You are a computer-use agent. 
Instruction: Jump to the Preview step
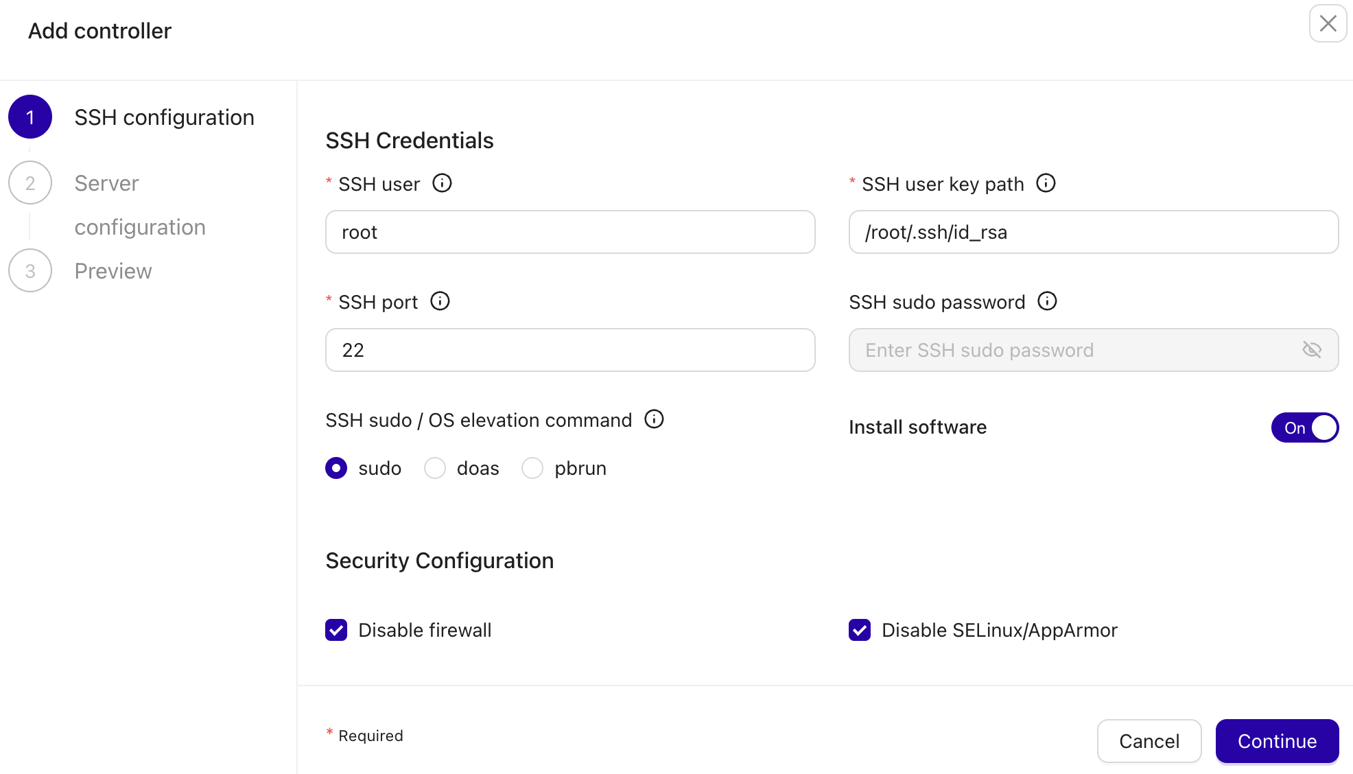(30, 270)
